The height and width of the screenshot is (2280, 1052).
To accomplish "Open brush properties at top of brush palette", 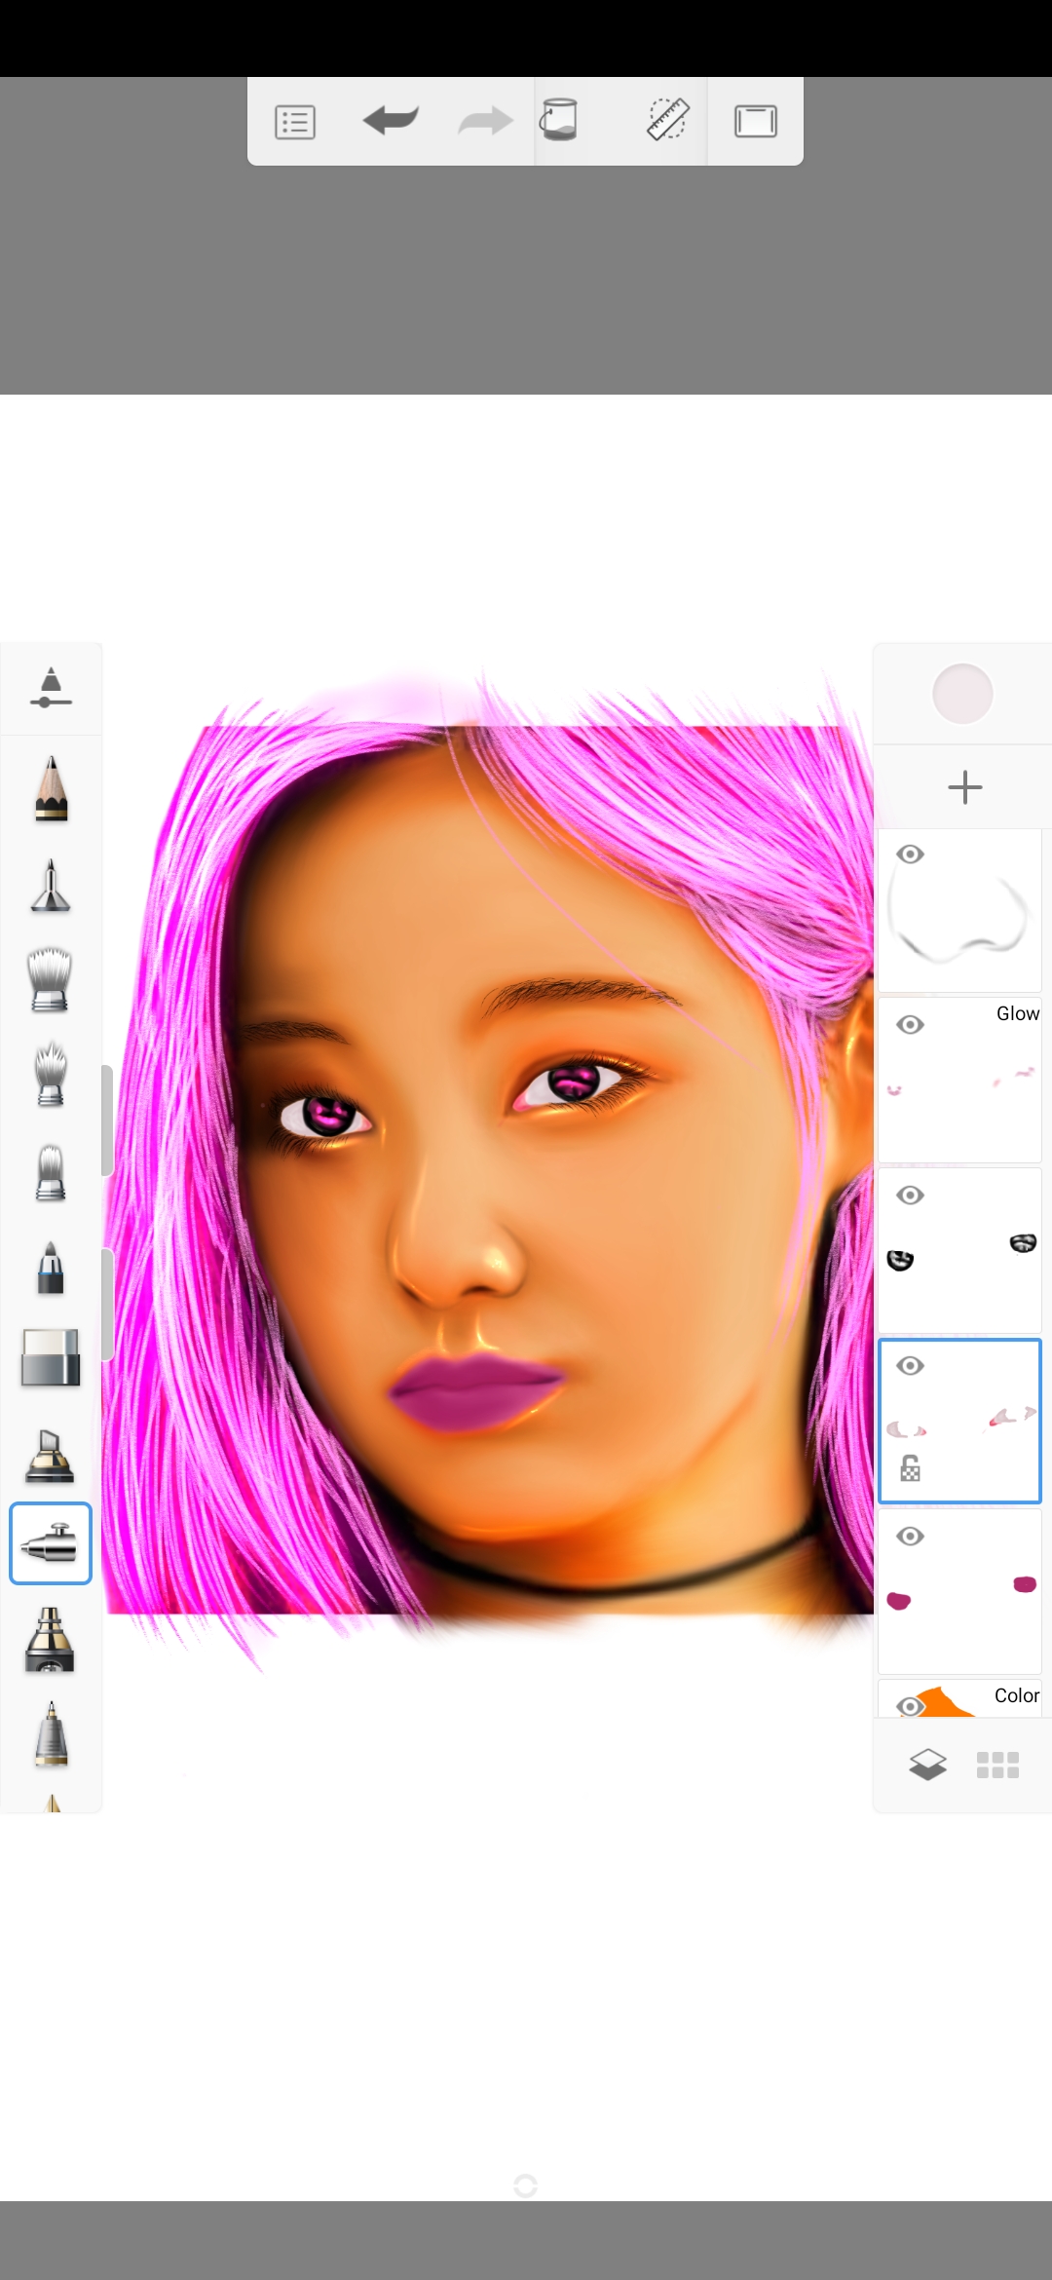I will [x=51, y=688].
